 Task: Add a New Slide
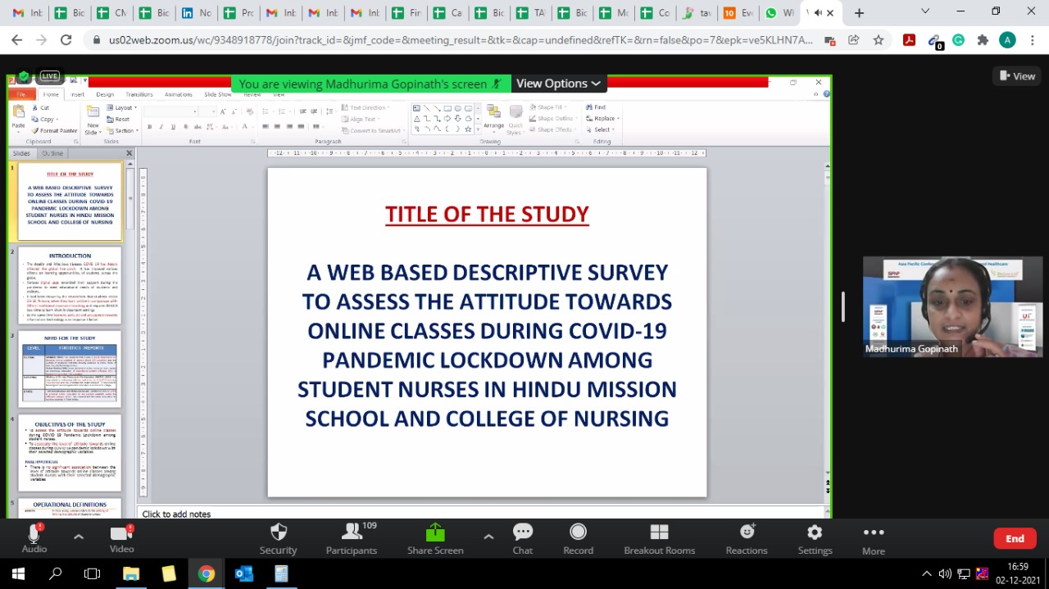[93, 119]
